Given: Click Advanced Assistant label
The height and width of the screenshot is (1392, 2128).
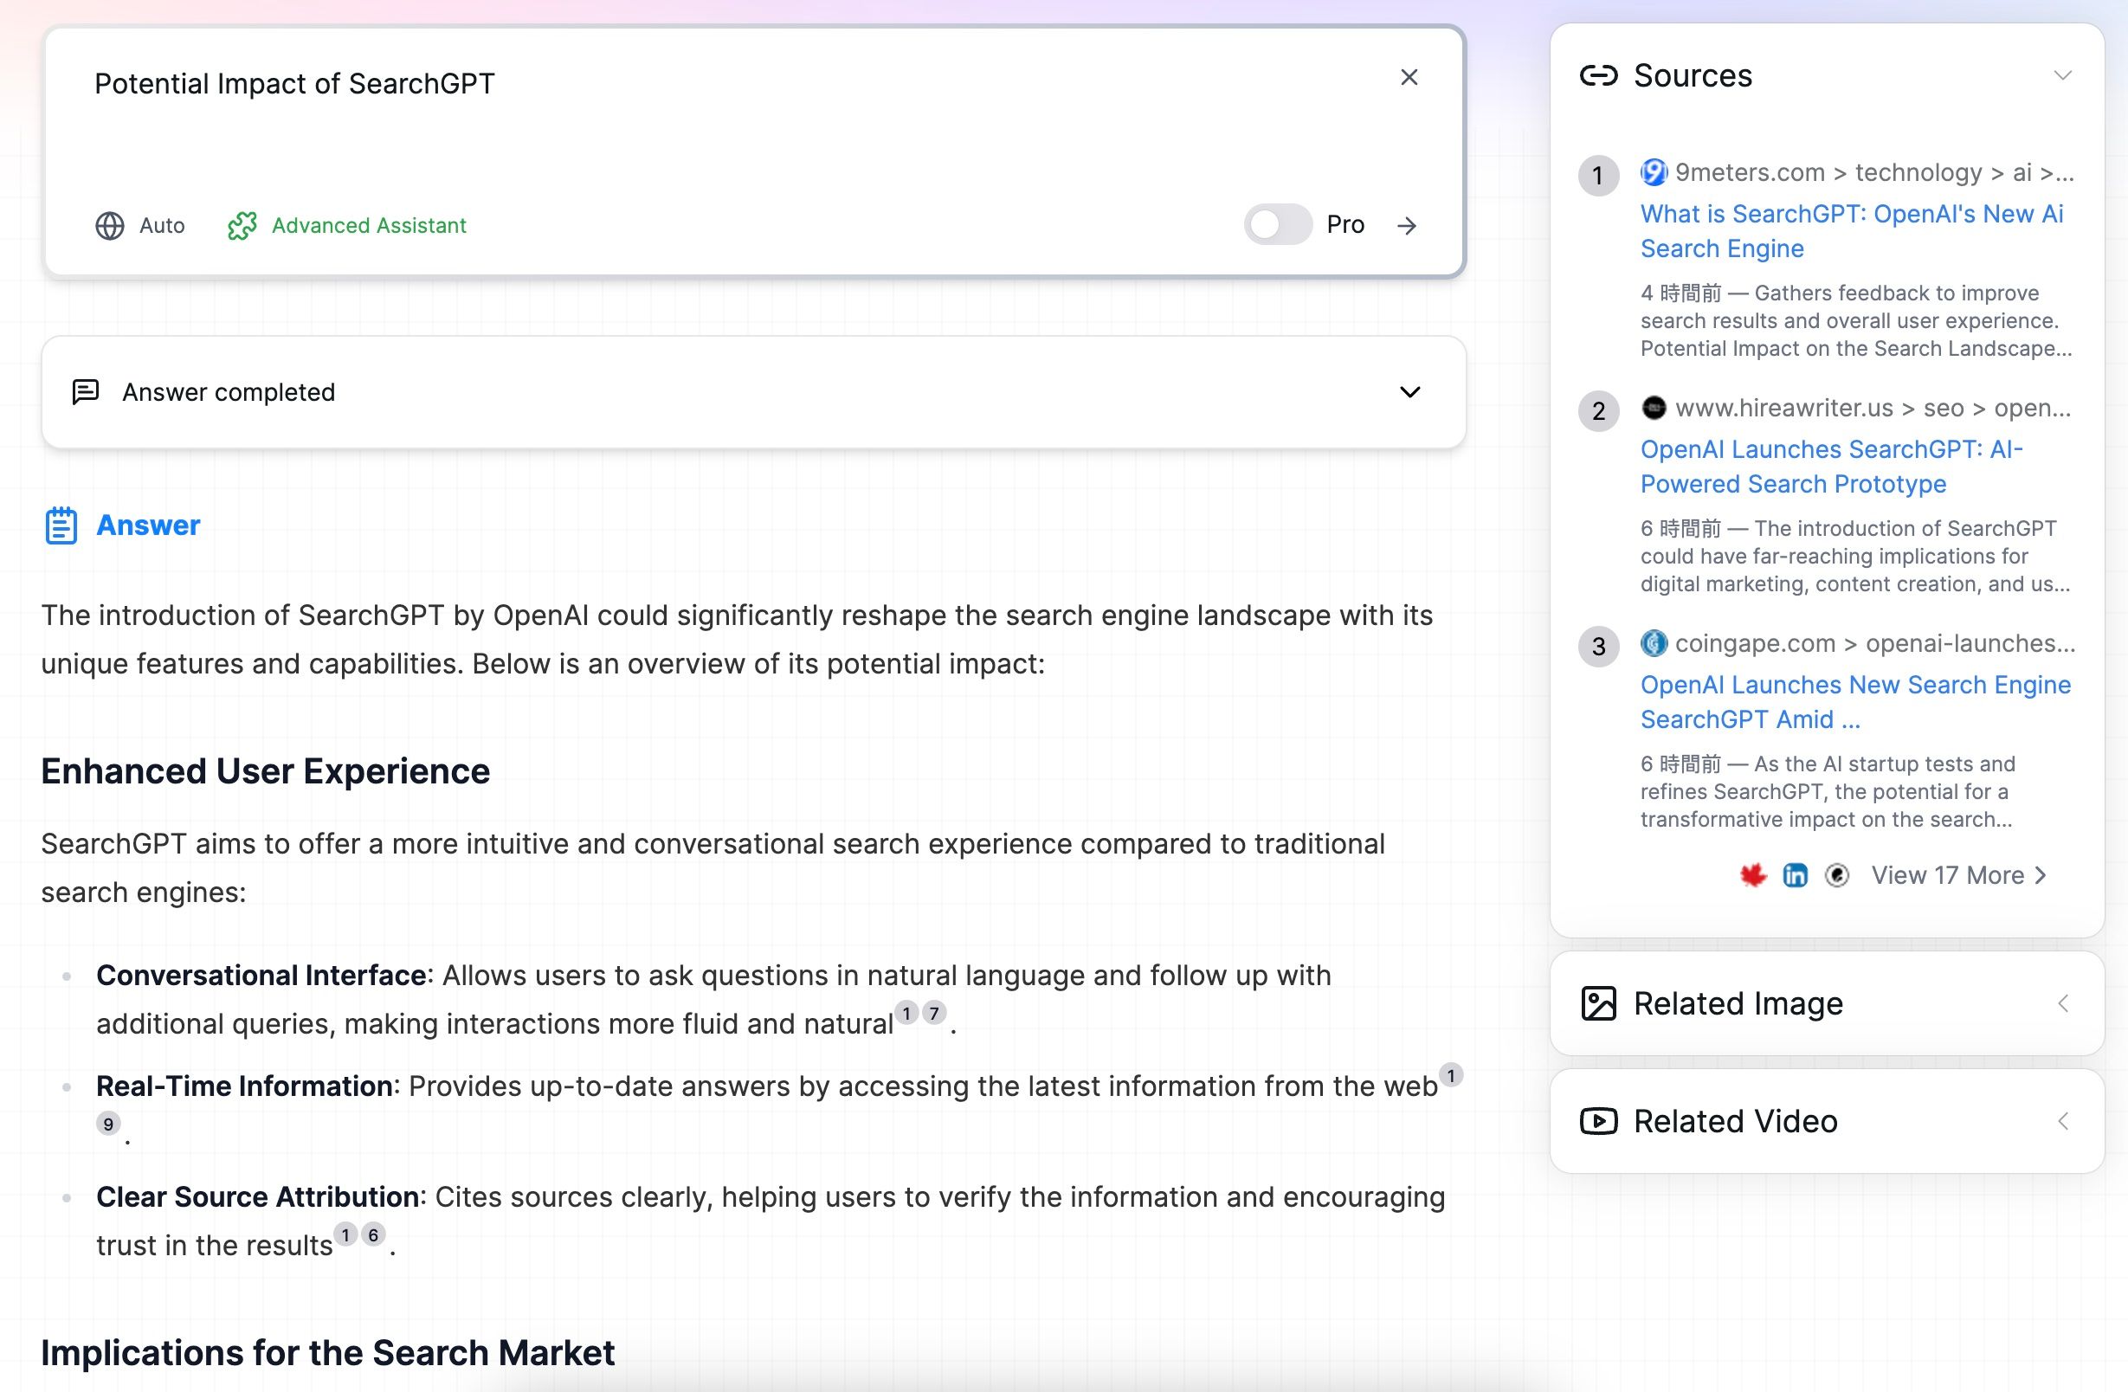Looking at the screenshot, I should 370,225.
